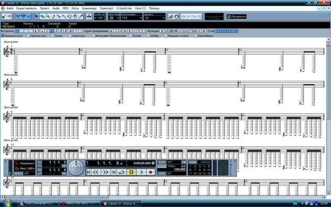Select the eraser tool in toolbar
This screenshot has width=331, height=207.
pyautogui.click(x=43, y=17)
